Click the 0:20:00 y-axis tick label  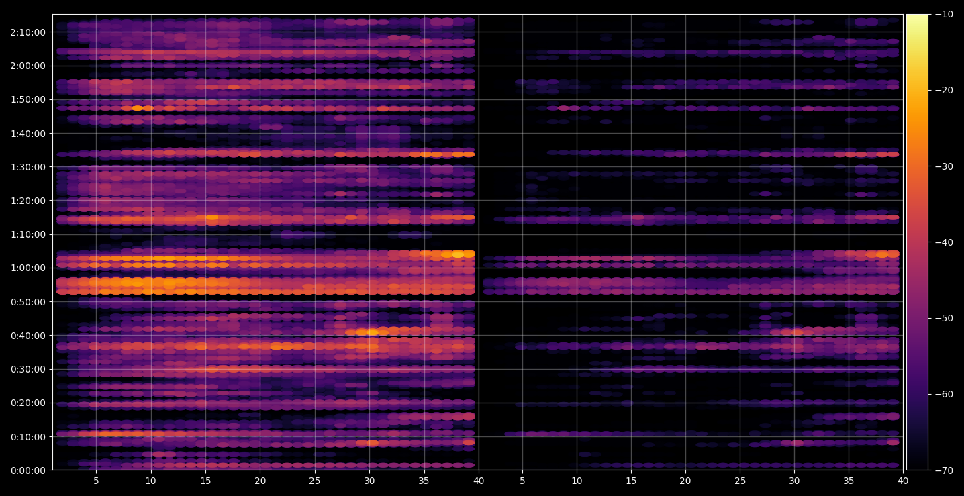28,403
